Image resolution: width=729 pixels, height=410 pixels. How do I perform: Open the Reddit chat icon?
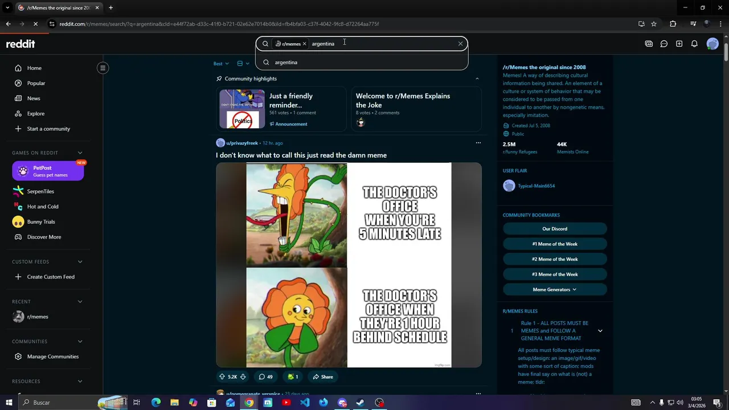pyautogui.click(x=664, y=44)
